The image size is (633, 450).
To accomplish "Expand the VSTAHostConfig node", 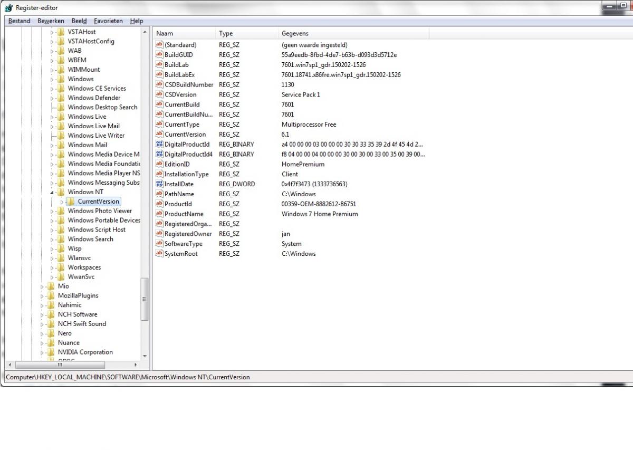I will pyautogui.click(x=52, y=42).
